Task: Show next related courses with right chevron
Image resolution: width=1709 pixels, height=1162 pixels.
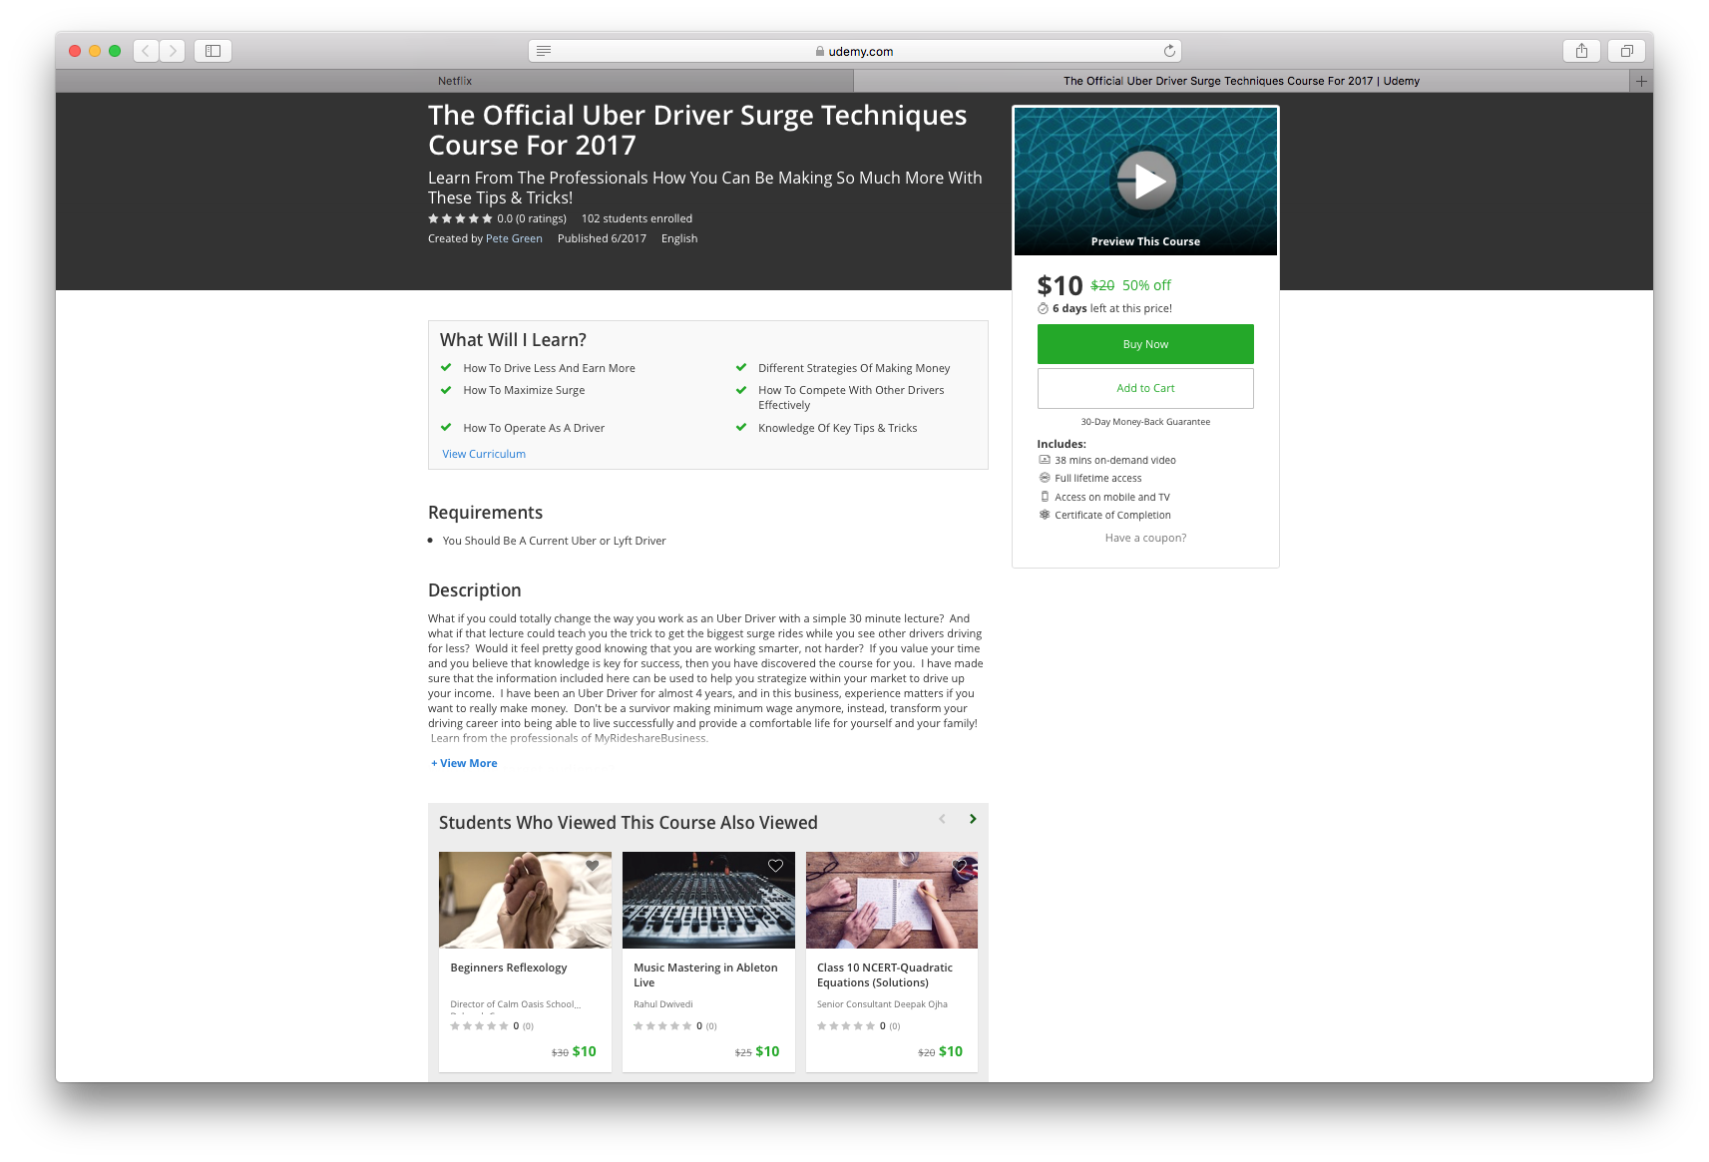Action: click(973, 819)
